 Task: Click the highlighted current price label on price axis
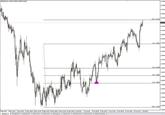(163, 23)
